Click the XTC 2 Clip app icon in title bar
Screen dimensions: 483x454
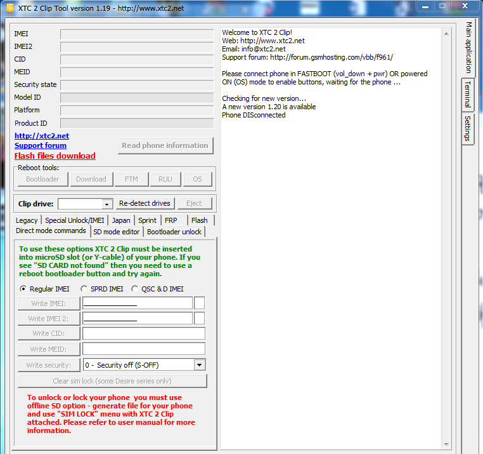pyautogui.click(x=10, y=8)
